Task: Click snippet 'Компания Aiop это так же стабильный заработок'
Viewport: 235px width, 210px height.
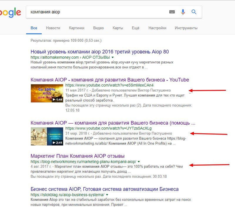Action: coord(111,202)
